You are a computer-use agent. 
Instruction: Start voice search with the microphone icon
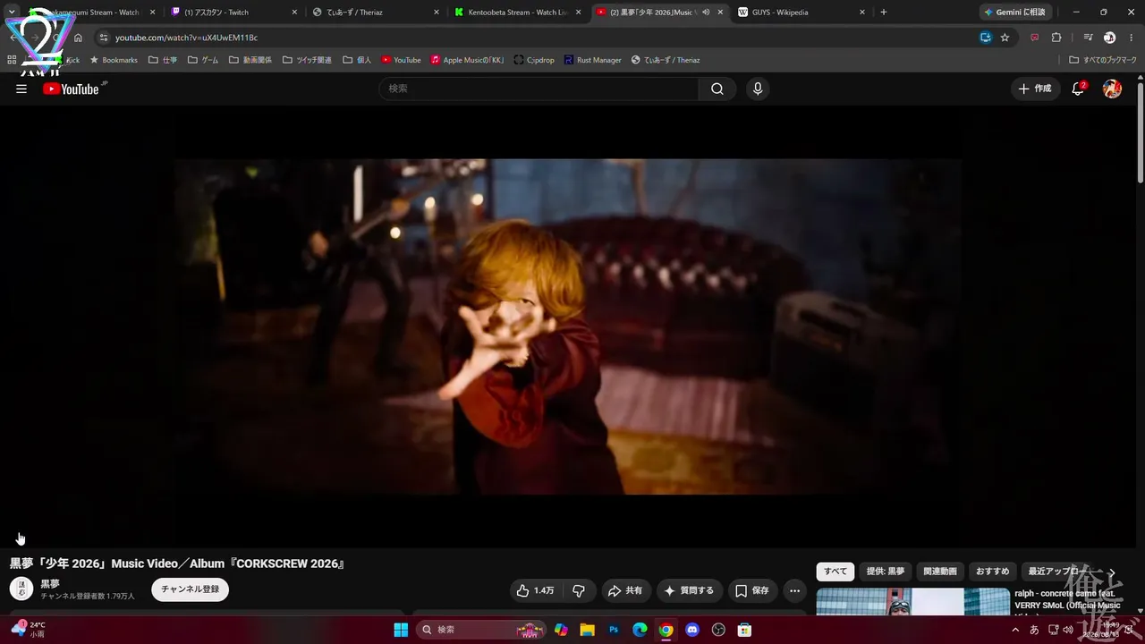tap(758, 89)
